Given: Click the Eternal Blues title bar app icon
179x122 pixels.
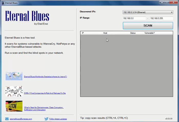Looking at the screenshot, I should 3,3.
